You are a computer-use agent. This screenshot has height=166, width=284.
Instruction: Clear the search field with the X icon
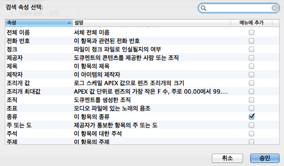tap(275, 8)
